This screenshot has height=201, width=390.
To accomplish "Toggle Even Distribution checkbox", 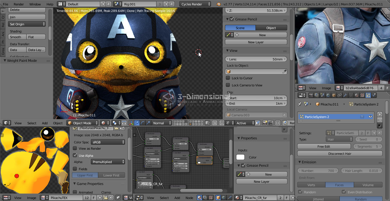I will point(344,192).
